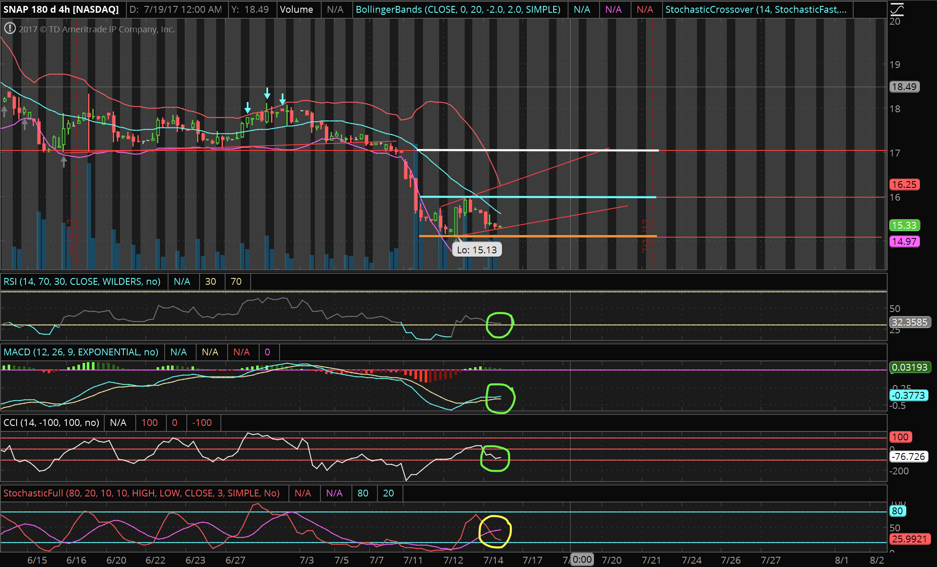Open the StochasticFull study header label
The image size is (937, 567).
pyautogui.click(x=142, y=493)
